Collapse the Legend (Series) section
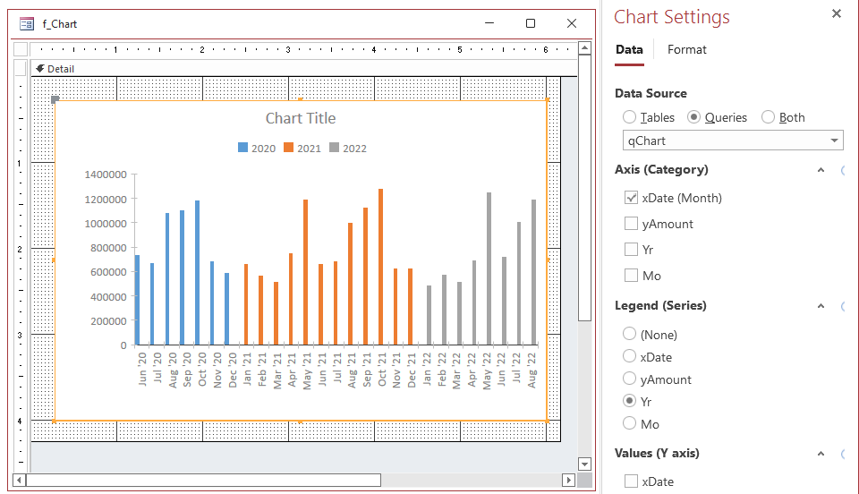 click(821, 306)
